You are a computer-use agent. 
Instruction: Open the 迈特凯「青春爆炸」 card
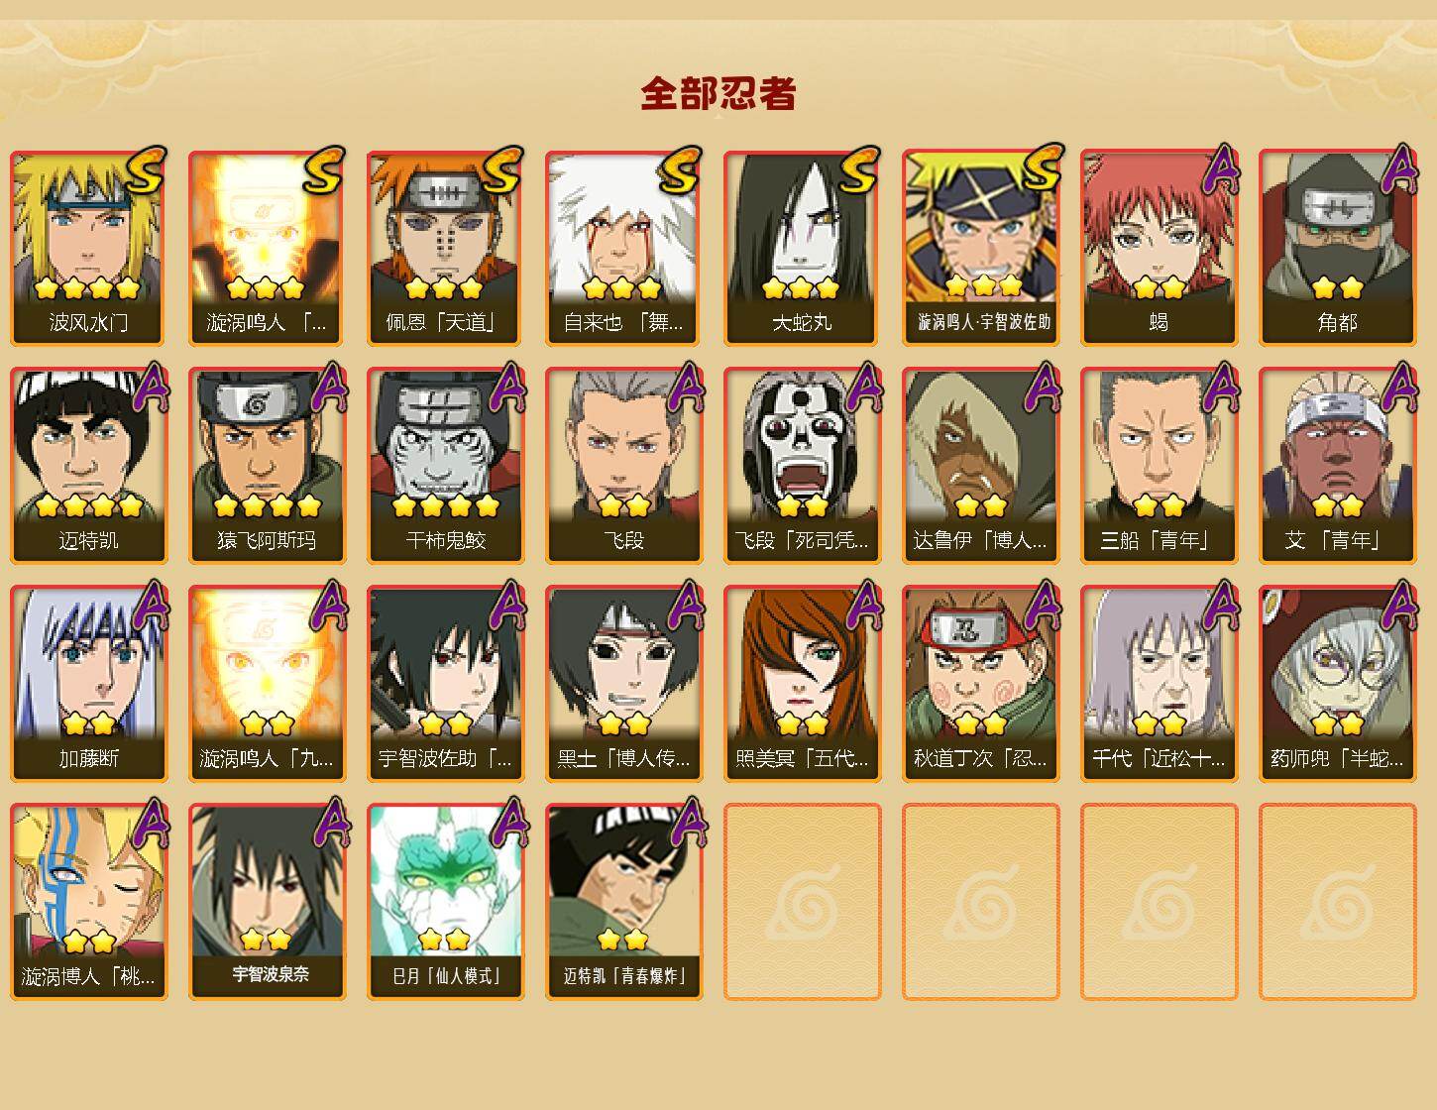(x=624, y=902)
